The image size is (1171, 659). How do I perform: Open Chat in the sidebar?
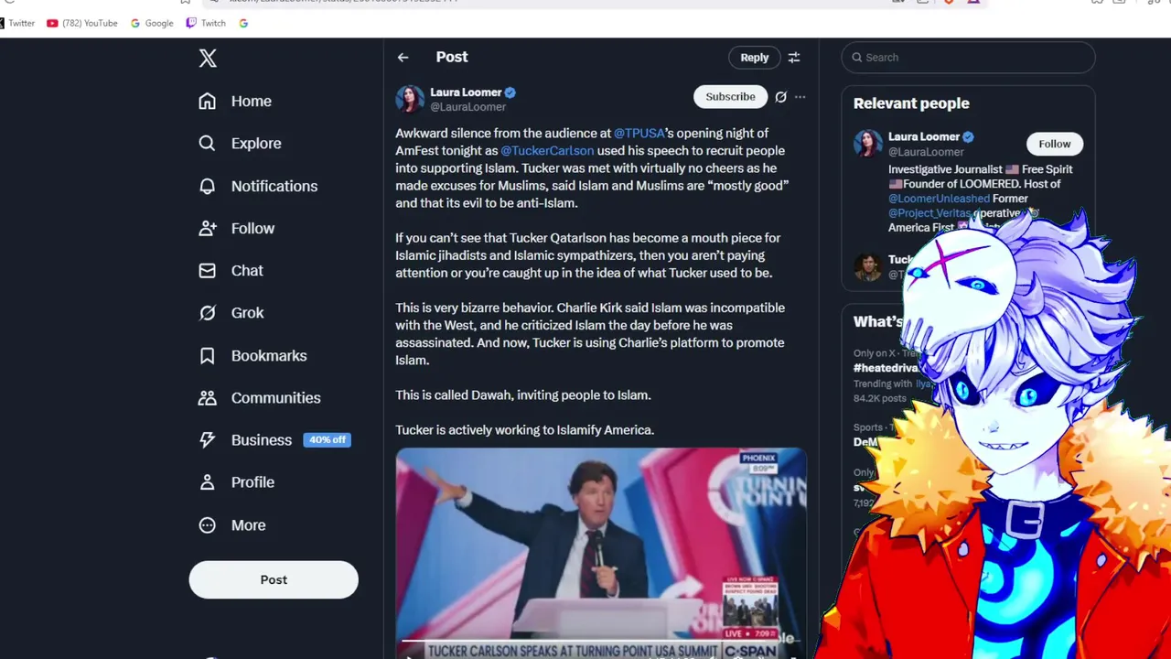click(x=231, y=270)
